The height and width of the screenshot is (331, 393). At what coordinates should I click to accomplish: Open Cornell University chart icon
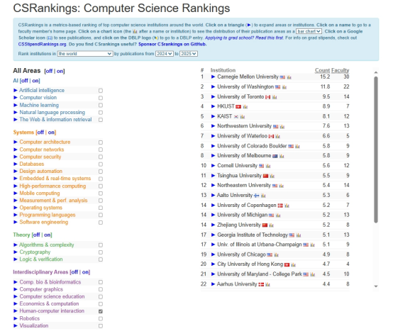(x=268, y=166)
